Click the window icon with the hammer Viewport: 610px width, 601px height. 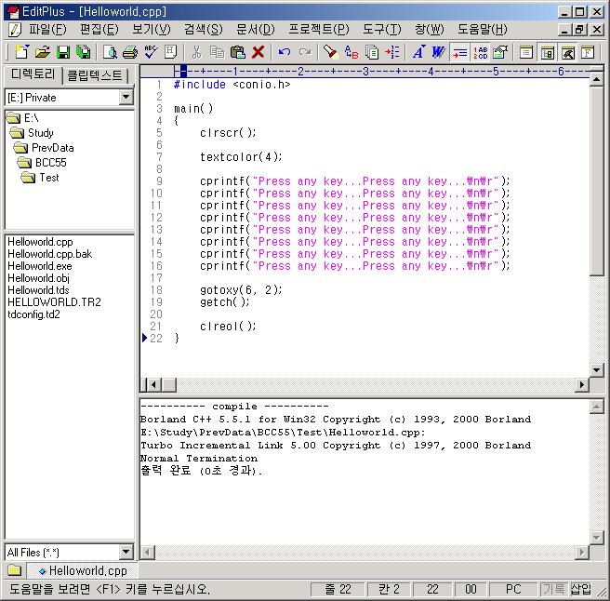pyautogui.click(x=567, y=52)
